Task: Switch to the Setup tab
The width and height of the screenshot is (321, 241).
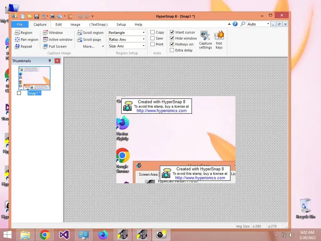Action: coord(121,24)
